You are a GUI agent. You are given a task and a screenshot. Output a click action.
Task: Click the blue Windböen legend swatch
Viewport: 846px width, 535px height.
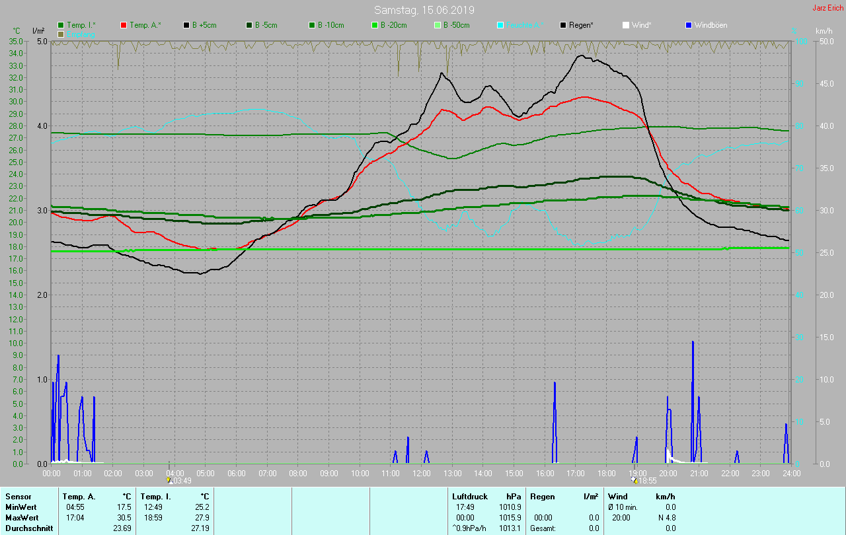coord(689,25)
